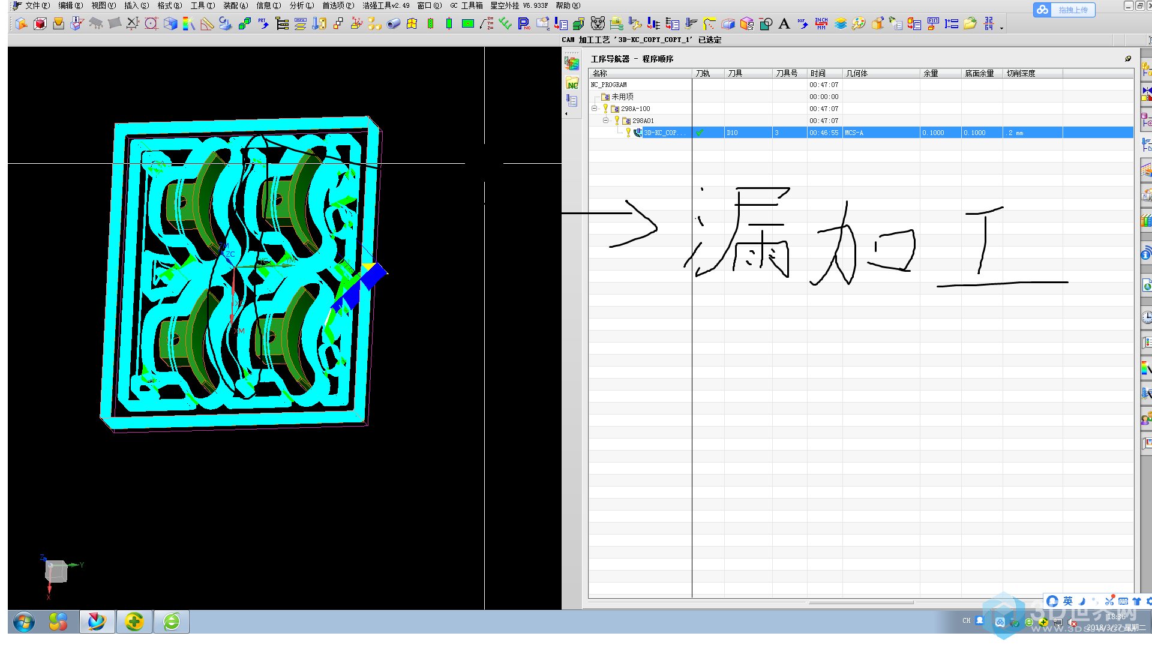
Task: Click the yellow tray save icon
Action: tap(58, 23)
